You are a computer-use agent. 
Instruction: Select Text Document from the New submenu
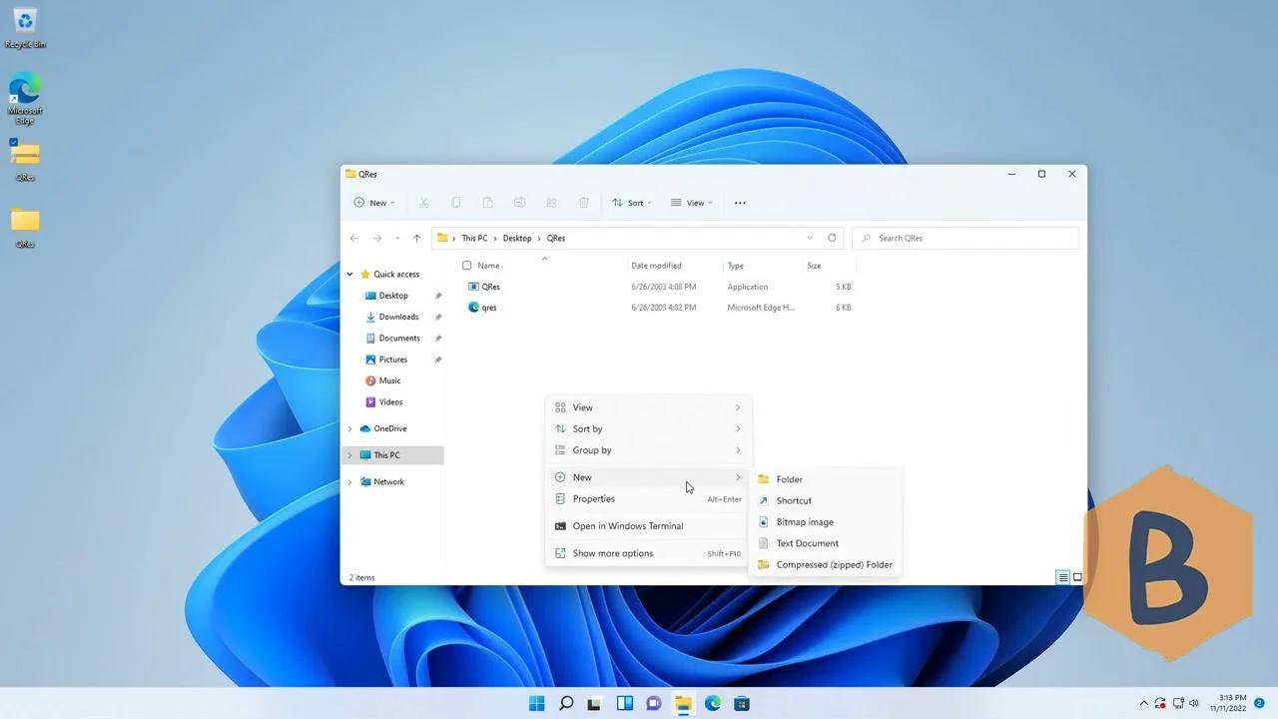[807, 543]
